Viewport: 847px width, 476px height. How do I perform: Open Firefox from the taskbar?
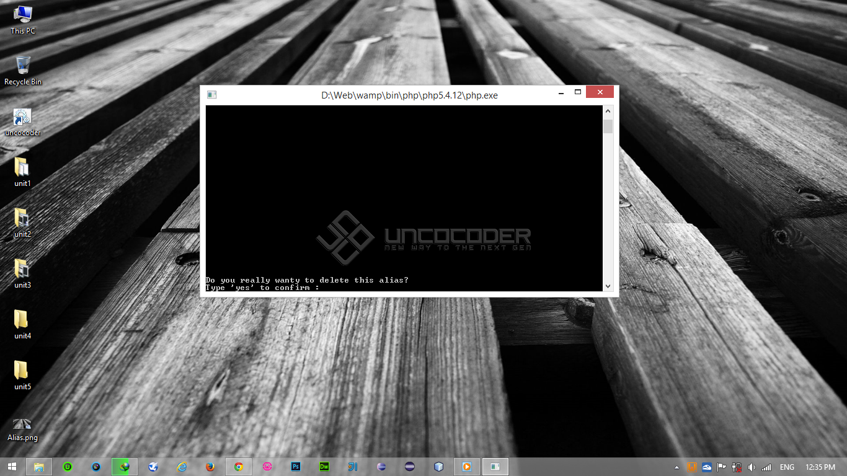click(210, 467)
